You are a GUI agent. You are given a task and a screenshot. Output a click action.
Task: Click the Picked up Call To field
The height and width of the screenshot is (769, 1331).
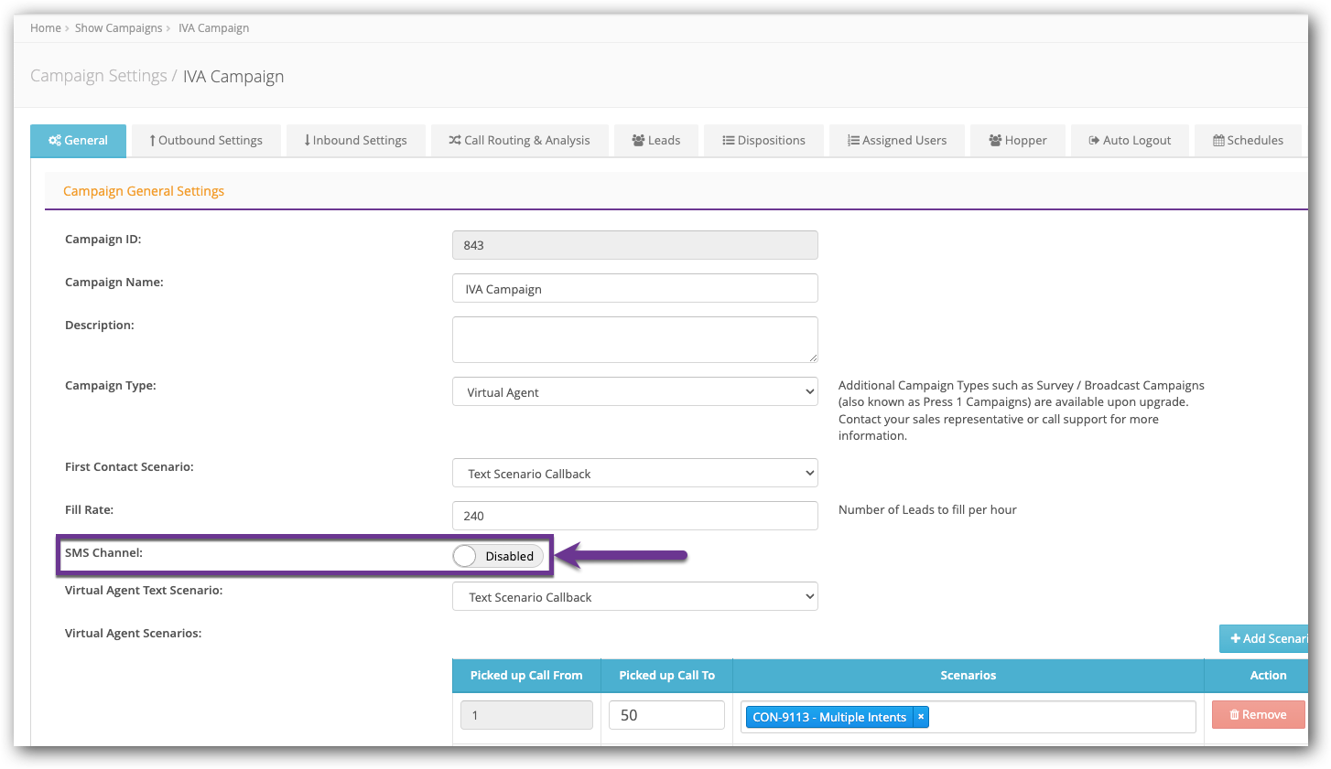(x=666, y=715)
